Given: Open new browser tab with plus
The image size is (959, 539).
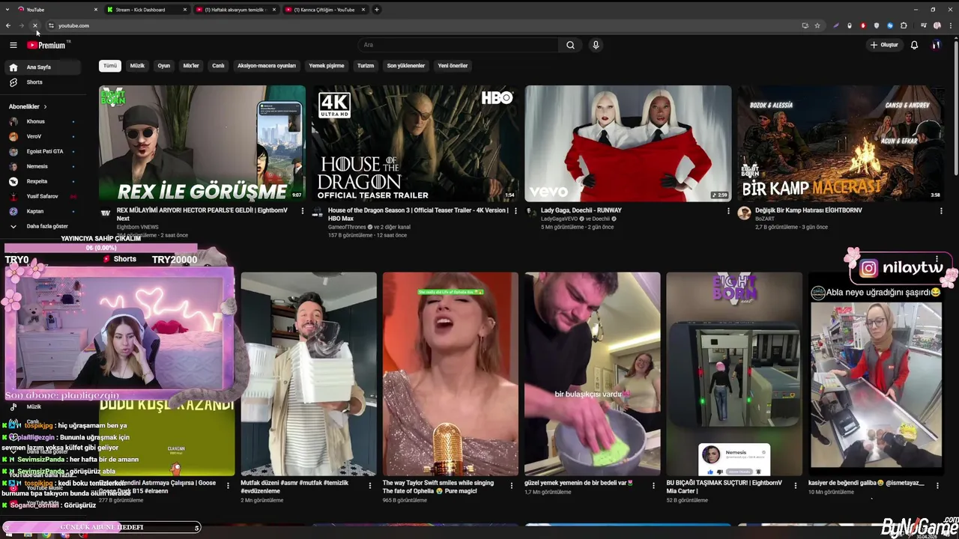Looking at the screenshot, I should (x=377, y=10).
